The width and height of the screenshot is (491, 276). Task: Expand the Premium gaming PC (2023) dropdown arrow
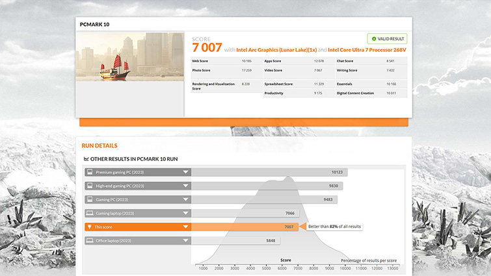pos(186,172)
